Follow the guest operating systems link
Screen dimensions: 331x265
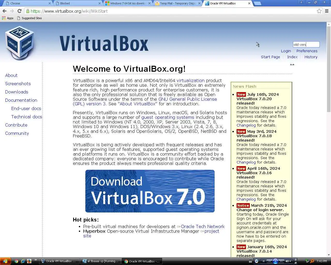(168, 117)
